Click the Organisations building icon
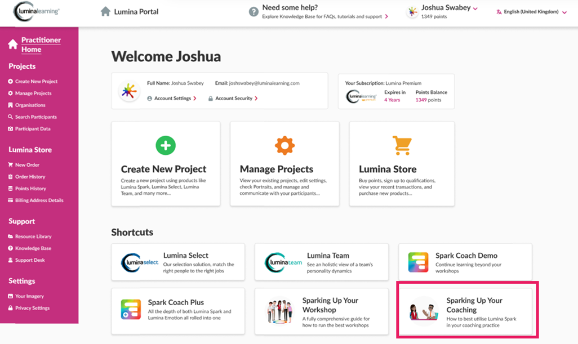The image size is (578, 344). coord(10,105)
